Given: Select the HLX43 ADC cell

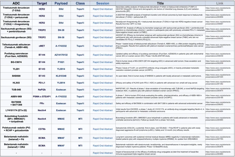Looking at the screenshot, I should 16,83.
